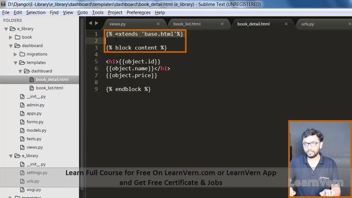Open urls.py in the sidebar
The width and height of the screenshot is (352, 198).
point(33,181)
